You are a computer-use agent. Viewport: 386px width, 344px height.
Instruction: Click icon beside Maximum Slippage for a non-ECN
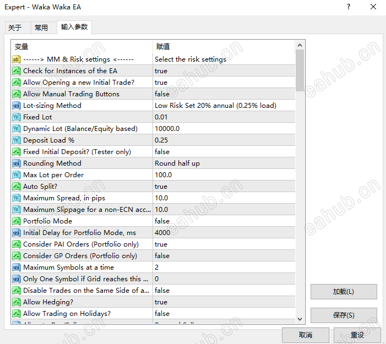point(17,210)
